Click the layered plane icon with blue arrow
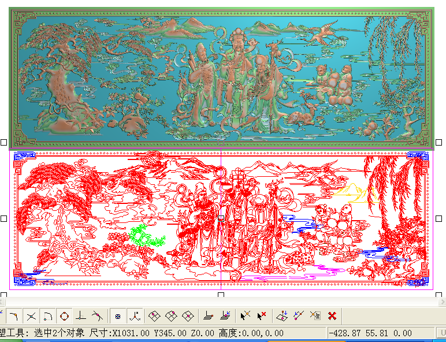 click(x=225, y=315)
